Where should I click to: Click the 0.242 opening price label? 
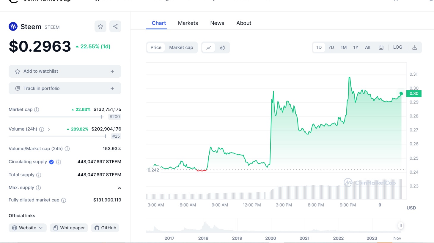tap(153, 170)
